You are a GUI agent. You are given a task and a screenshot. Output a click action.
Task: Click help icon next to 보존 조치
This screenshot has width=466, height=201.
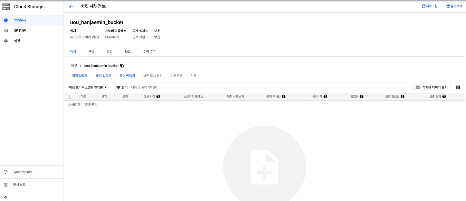[444, 97]
